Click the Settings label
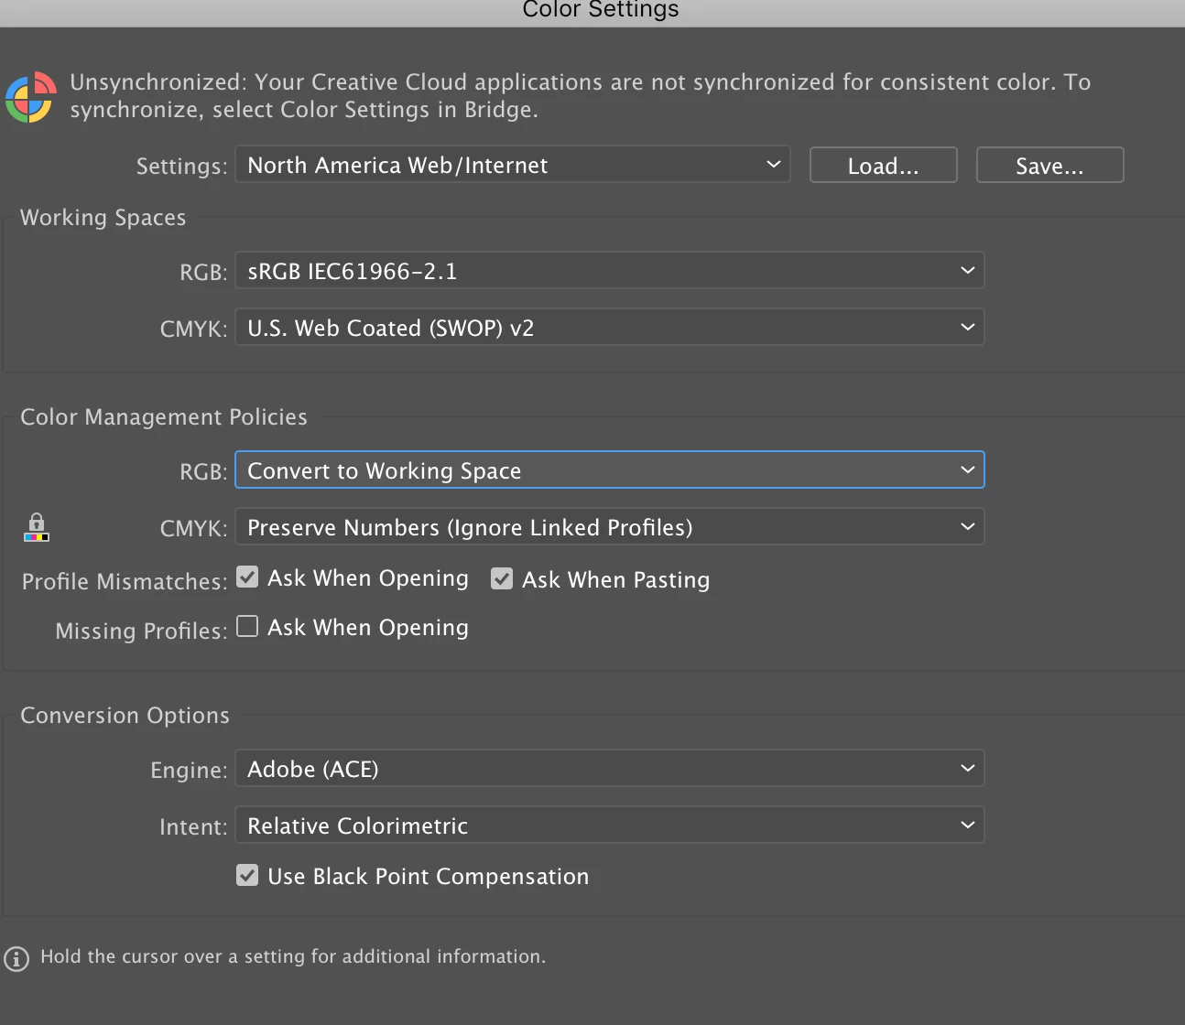 181,167
